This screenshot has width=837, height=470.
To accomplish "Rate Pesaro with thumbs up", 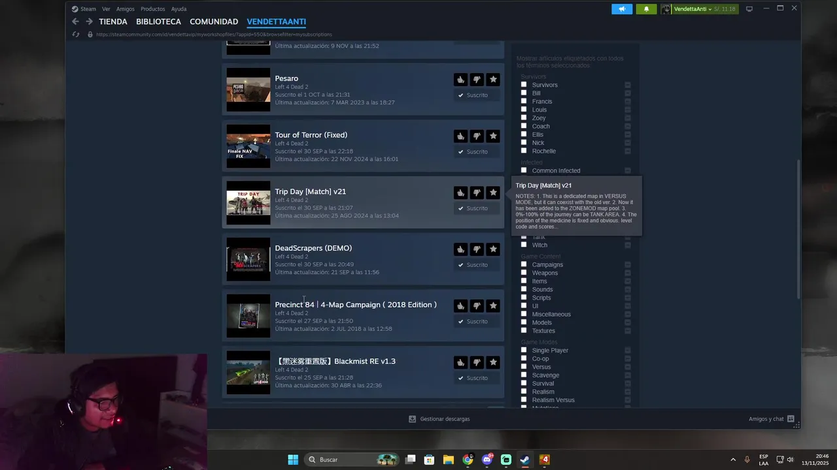I will (461, 80).
